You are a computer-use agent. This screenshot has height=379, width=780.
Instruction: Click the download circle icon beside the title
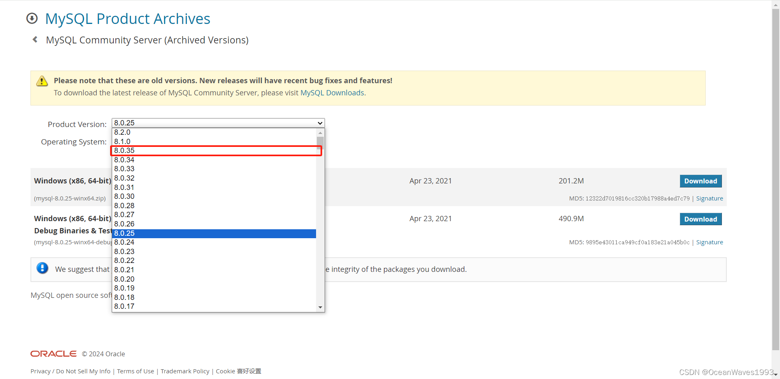[x=32, y=18]
